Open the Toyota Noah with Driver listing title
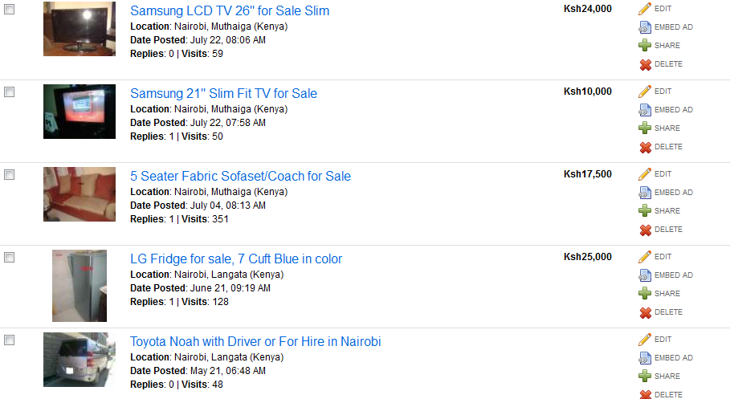The image size is (730, 399). 255,342
